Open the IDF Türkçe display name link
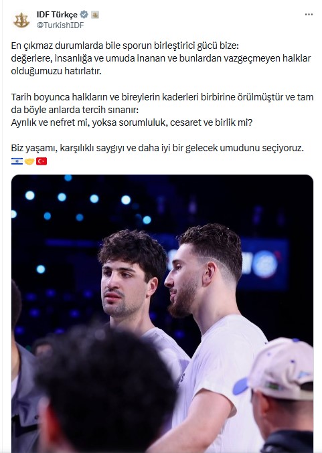This screenshot has height=453, width=322. (57, 15)
